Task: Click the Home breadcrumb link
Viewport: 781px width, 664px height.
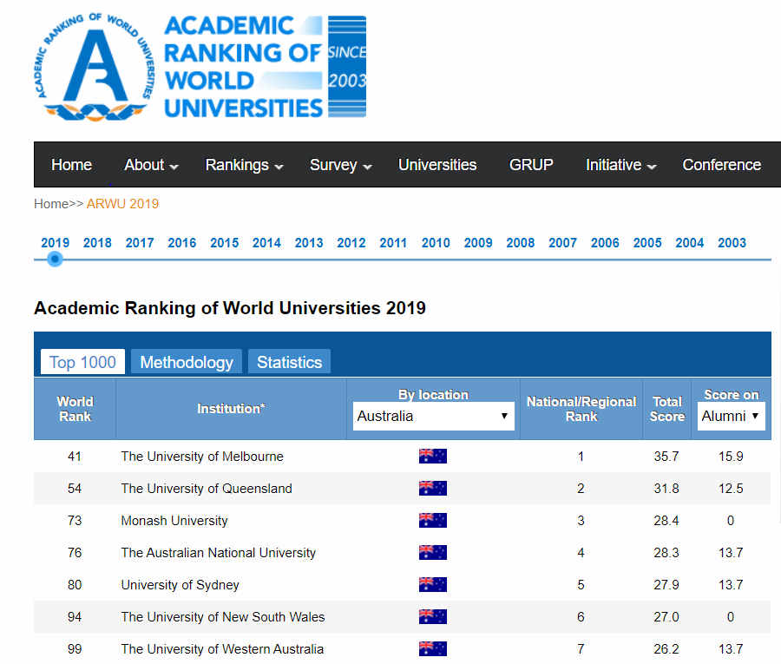Action: pyautogui.click(x=51, y=204)
